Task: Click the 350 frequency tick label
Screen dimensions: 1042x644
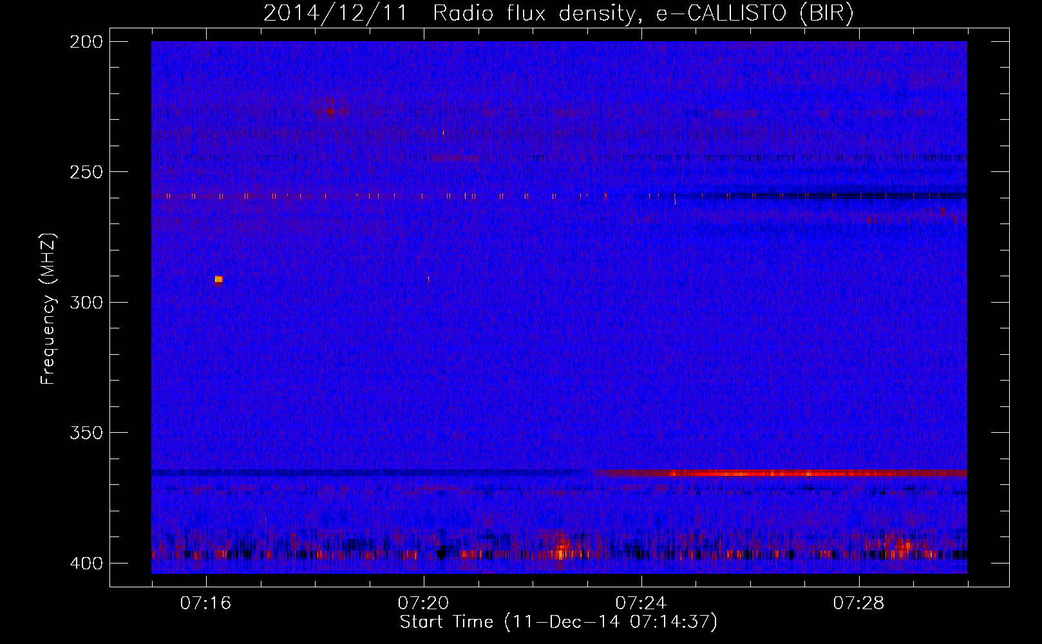Action: pos(86,432)
